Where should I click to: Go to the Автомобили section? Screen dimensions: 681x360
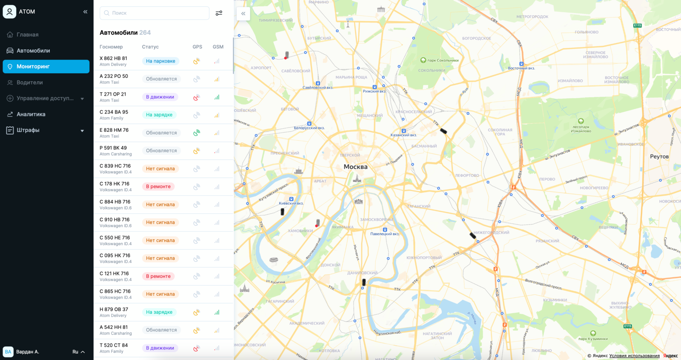click(x=33, y=51)
